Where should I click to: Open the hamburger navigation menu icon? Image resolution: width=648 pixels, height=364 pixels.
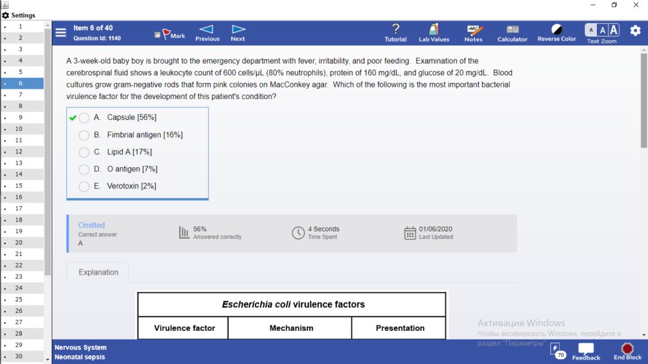(x=61, y=32)
